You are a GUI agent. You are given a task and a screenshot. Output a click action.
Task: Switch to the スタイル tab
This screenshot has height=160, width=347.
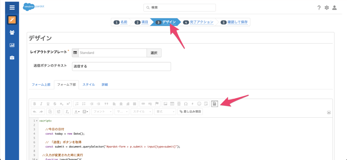pos(89,85)
